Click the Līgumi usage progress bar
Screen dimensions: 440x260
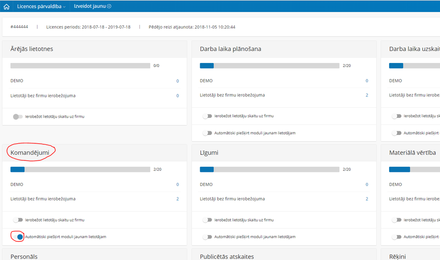[x=269, y=169]
